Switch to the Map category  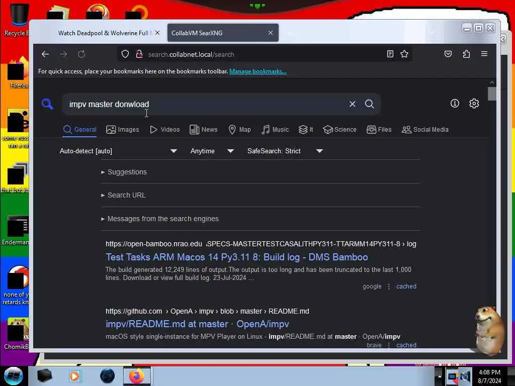pos(240,130)
